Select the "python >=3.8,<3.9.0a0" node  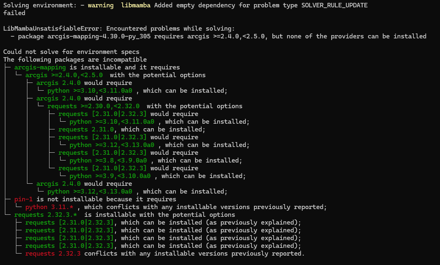coord(108,160)
